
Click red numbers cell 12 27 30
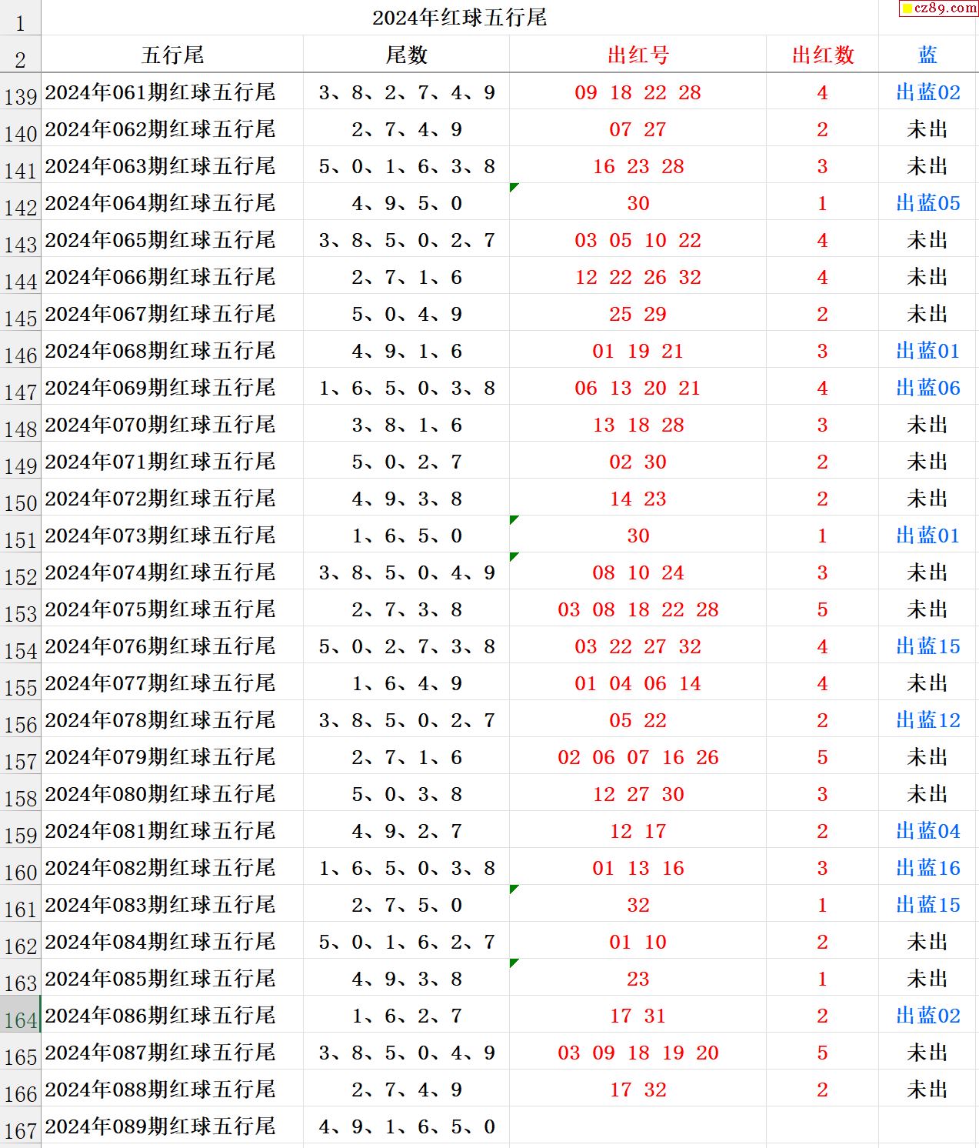pyautogui.click(x=638, y=794)
